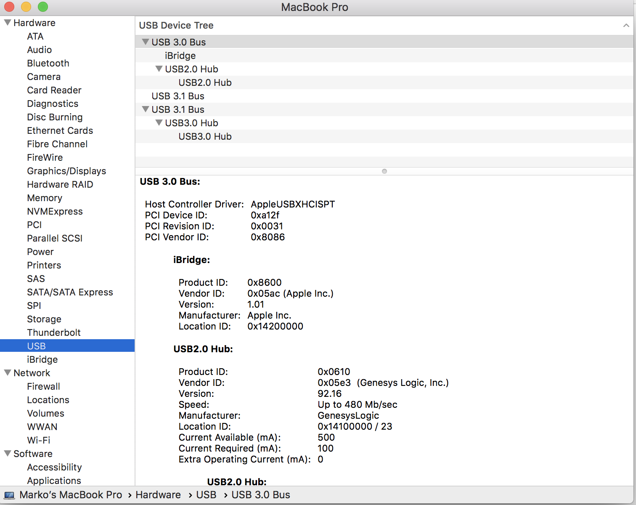636x505 pixels.
Task: Select the child USB3.0 Hub tree row
Action: pyautogui.click(x=384, y=136)
